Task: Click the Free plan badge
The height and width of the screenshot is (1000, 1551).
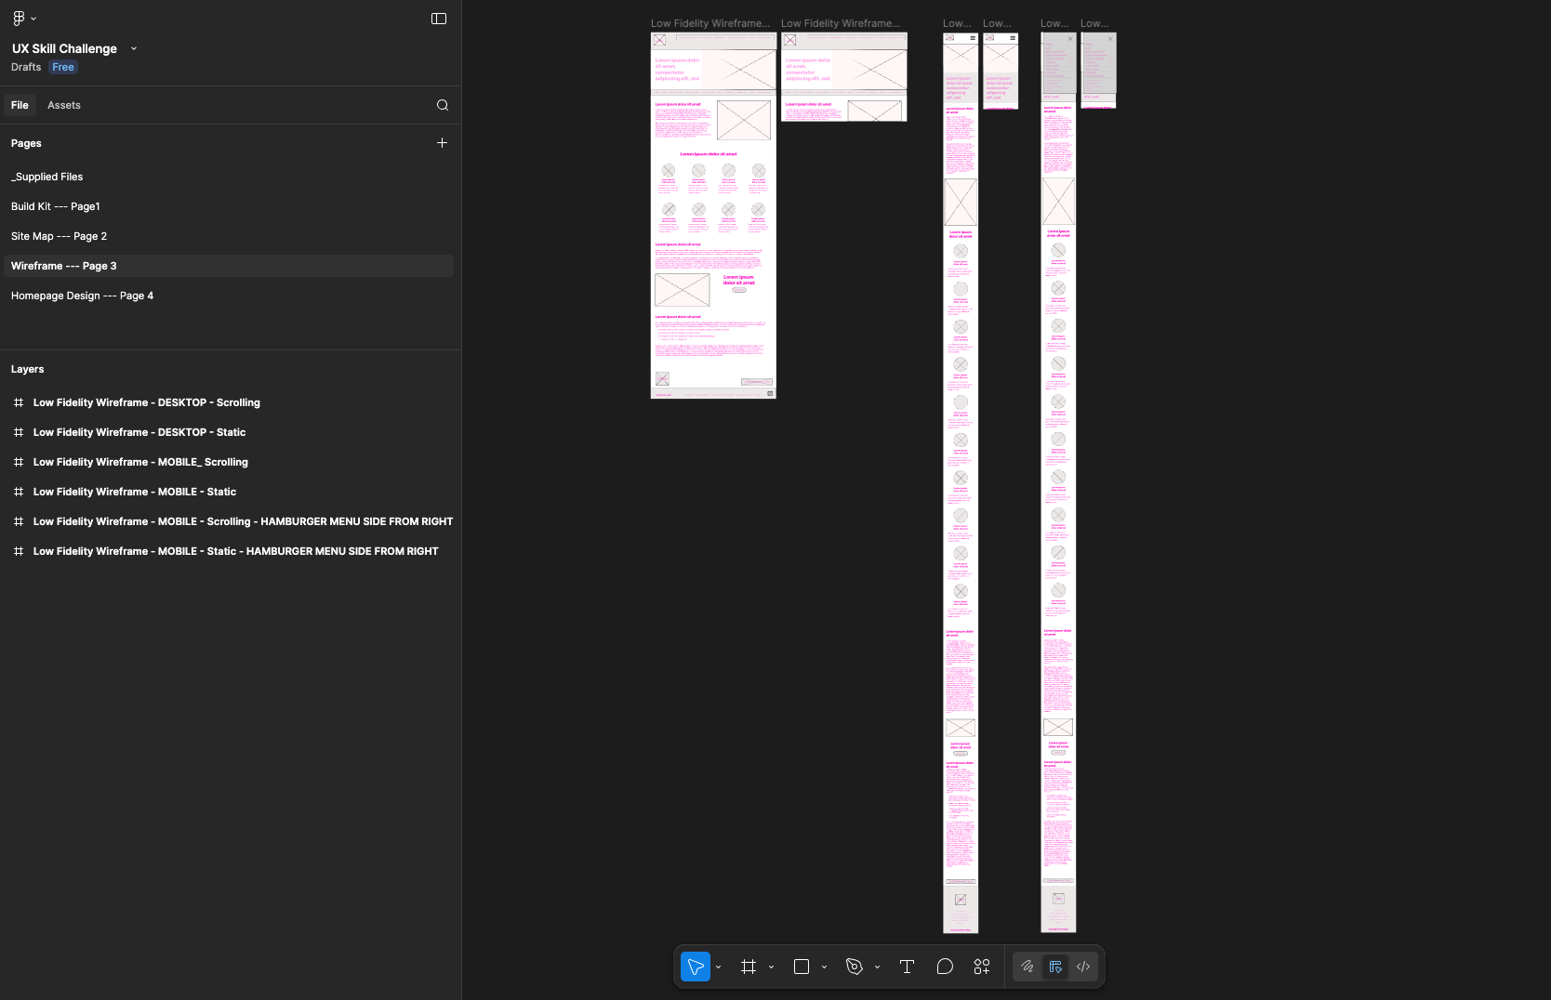Action: 62,67
